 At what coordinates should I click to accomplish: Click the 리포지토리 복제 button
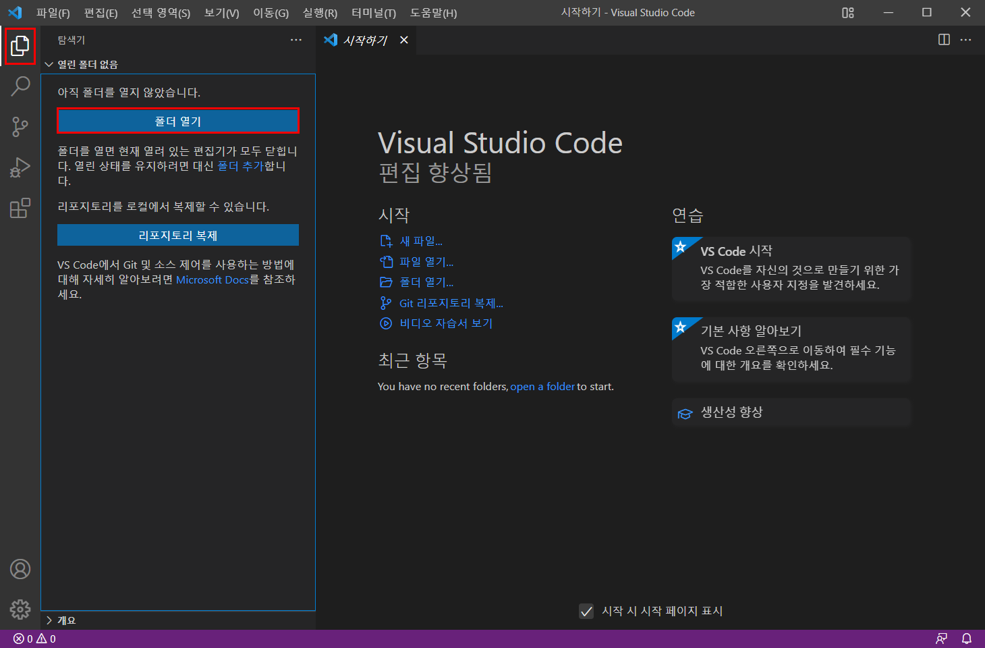(178, 235)
